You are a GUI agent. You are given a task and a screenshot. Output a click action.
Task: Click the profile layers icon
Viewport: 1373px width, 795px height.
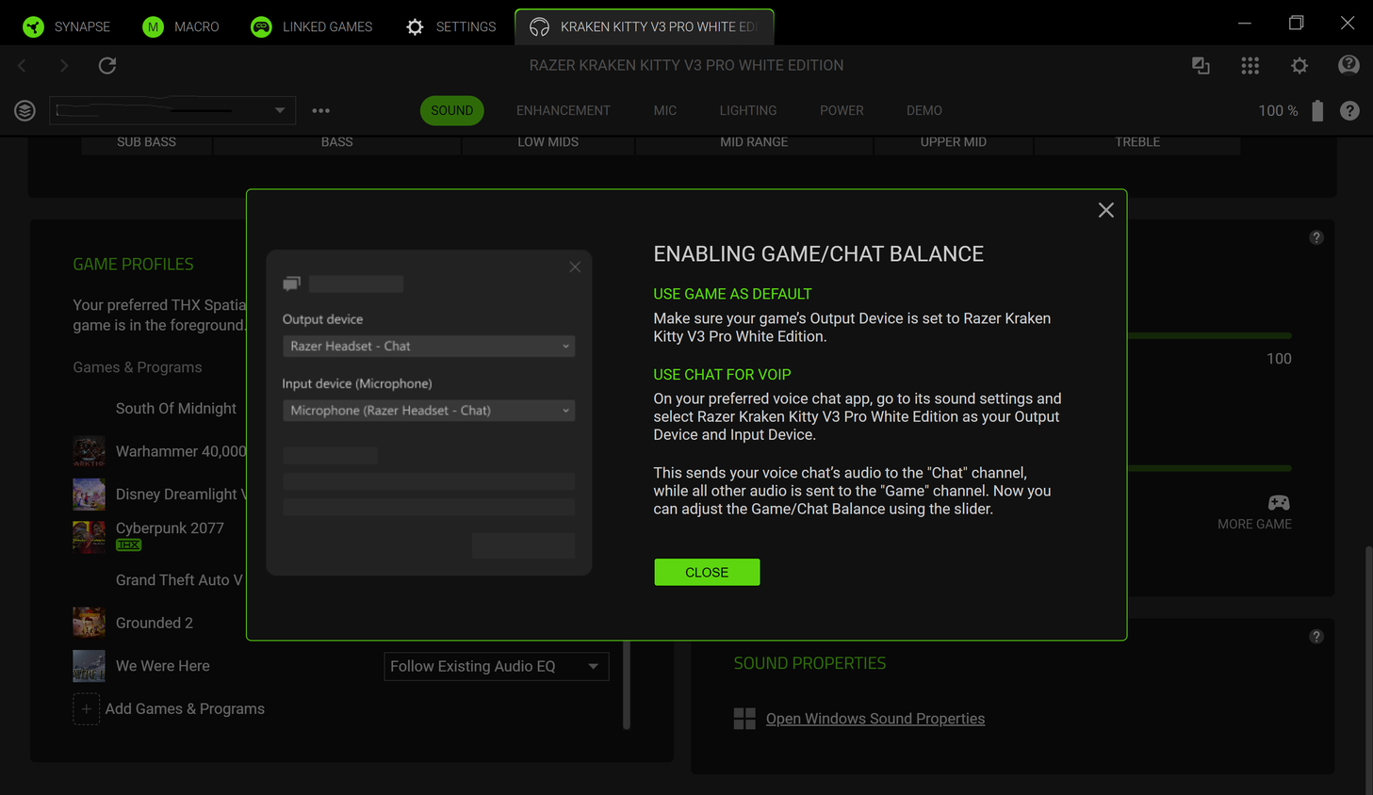click(25, 110)
